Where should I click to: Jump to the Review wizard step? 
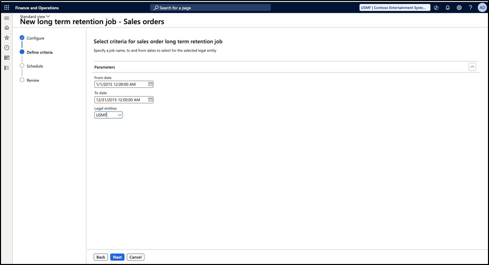click(x=33, y=80)
